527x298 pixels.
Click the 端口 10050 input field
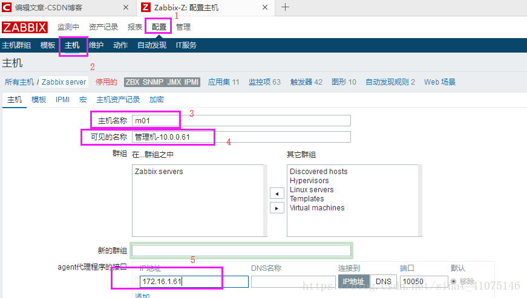click(424, 281)
